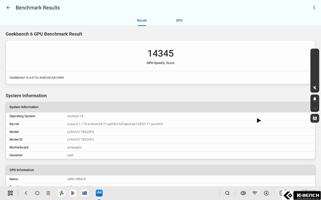Open recent apps menu icon
This screenshot has width=321, height=200.
tap(48, 193)
